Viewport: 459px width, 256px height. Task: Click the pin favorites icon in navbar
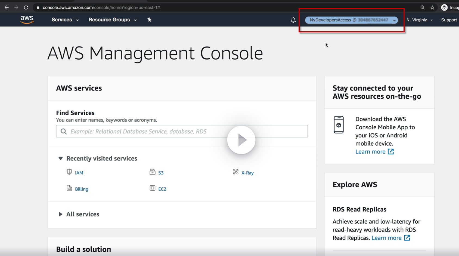pyautogui.click(x=149, y=20)
